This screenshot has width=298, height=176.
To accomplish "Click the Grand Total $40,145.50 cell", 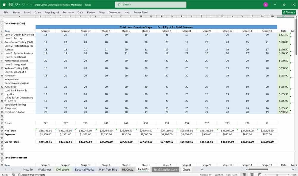I will (45, 142).
